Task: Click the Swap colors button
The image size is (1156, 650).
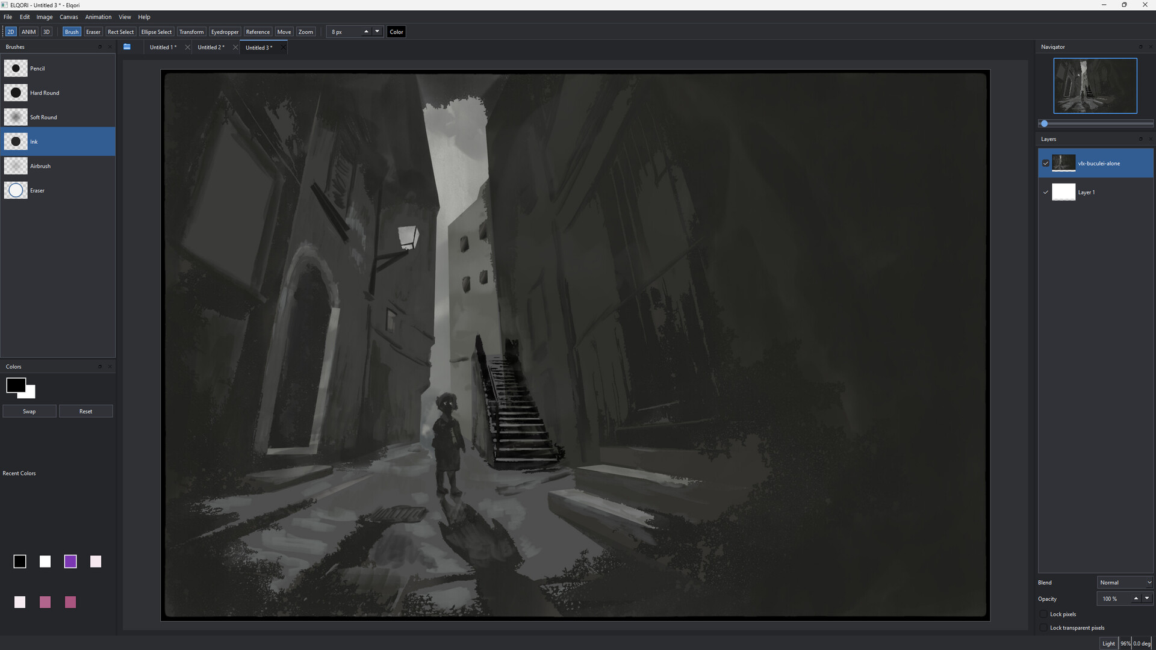Action: tap(30, 411)
